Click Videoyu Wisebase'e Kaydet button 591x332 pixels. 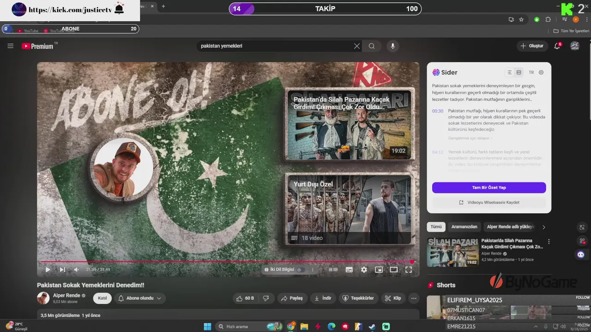(489, 202)
